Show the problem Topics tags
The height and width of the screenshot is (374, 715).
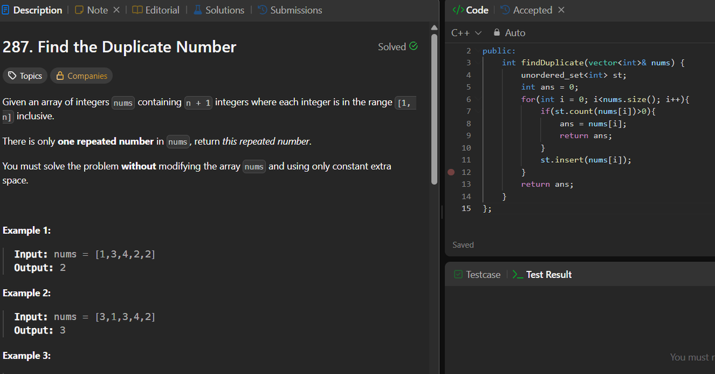pyautogui.click(x=25, y=76)
